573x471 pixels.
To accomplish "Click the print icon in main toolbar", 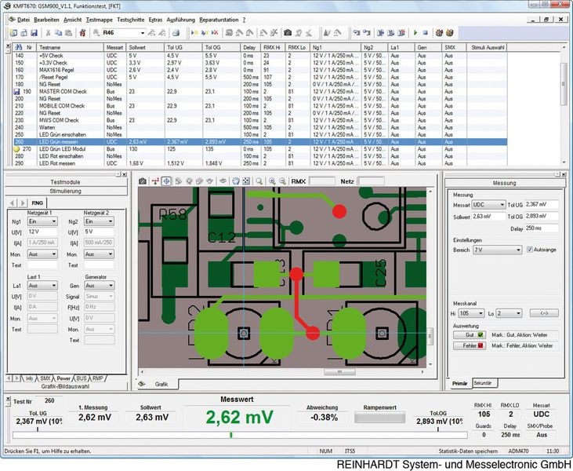I will [x=176, y=33].
